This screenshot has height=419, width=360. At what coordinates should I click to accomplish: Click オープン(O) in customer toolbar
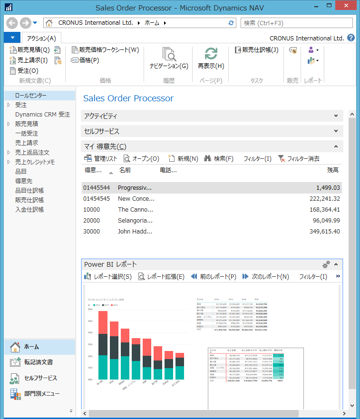141,159
